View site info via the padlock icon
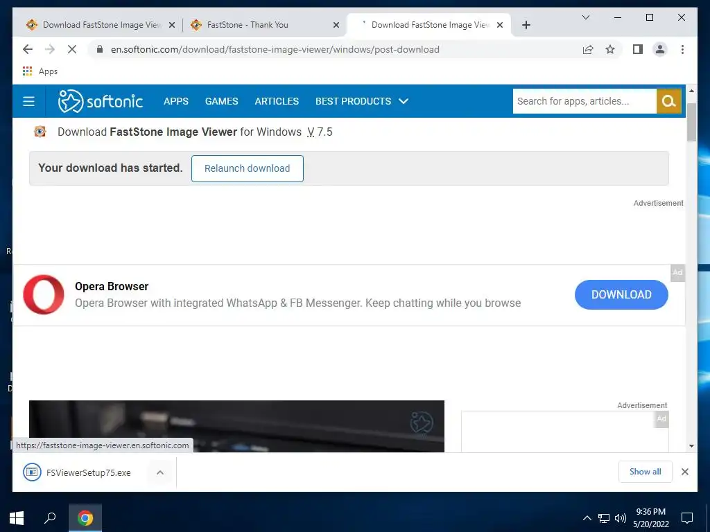This screenshot has height=532, width=710. pyautogui.click(x=100, y=49)
